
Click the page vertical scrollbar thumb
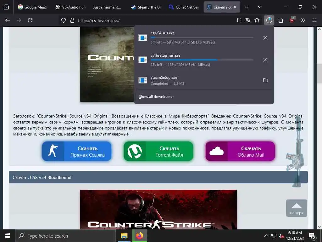[x=319, y=74]
